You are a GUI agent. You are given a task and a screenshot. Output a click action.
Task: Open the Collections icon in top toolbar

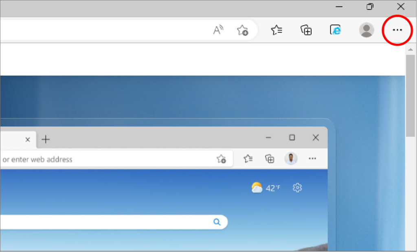(x=306, y=30)
